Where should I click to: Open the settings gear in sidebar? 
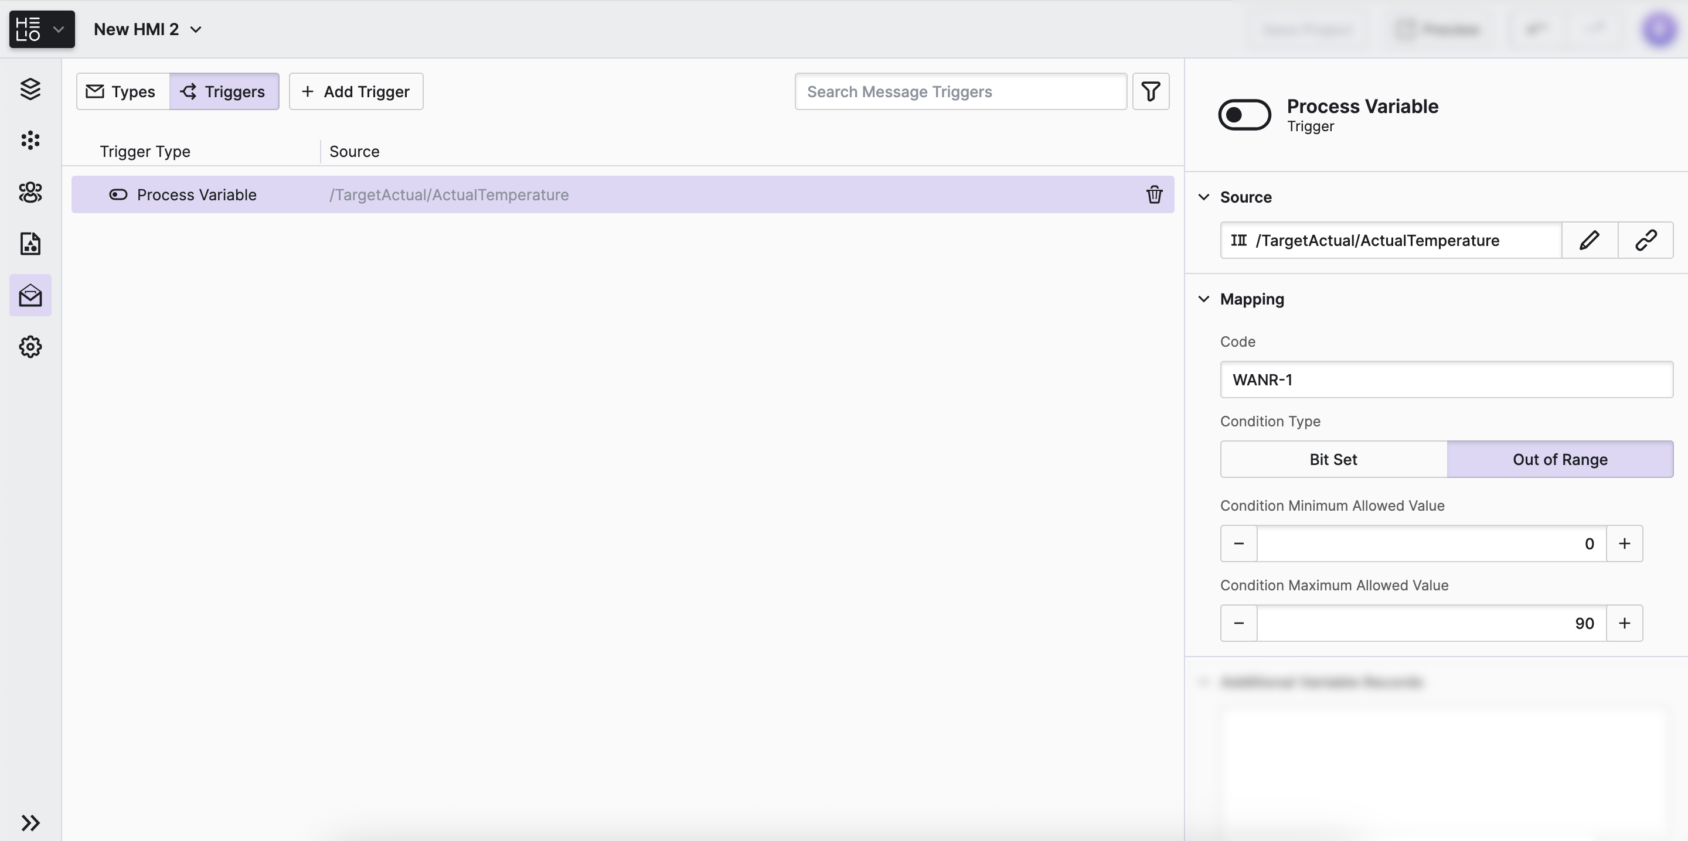click(x=30, y=347)
